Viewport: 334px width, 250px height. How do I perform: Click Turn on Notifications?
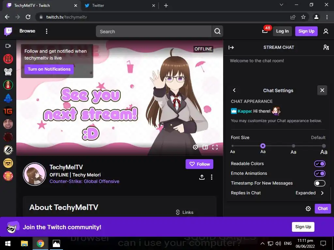pyautogui.click(x=49, y=69)
